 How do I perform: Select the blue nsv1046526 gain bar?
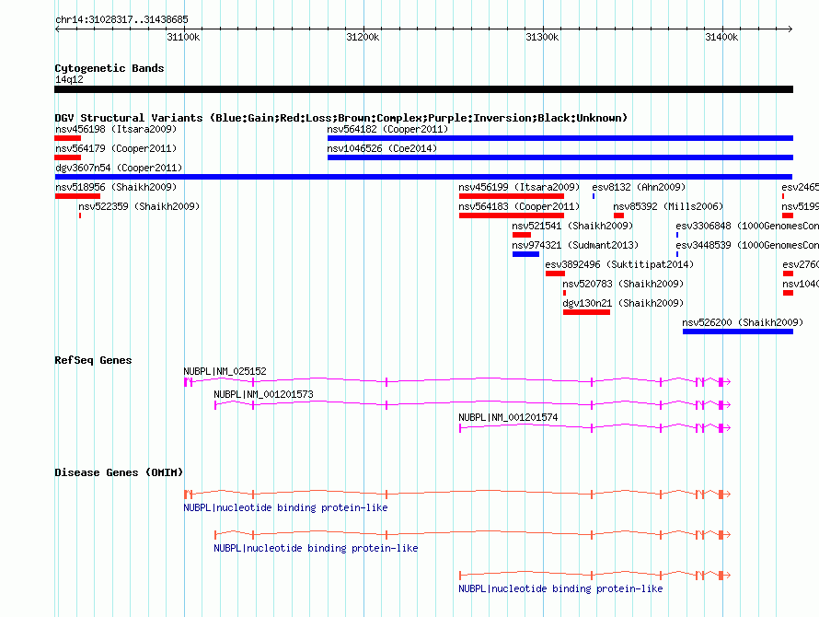click(560, 157)
